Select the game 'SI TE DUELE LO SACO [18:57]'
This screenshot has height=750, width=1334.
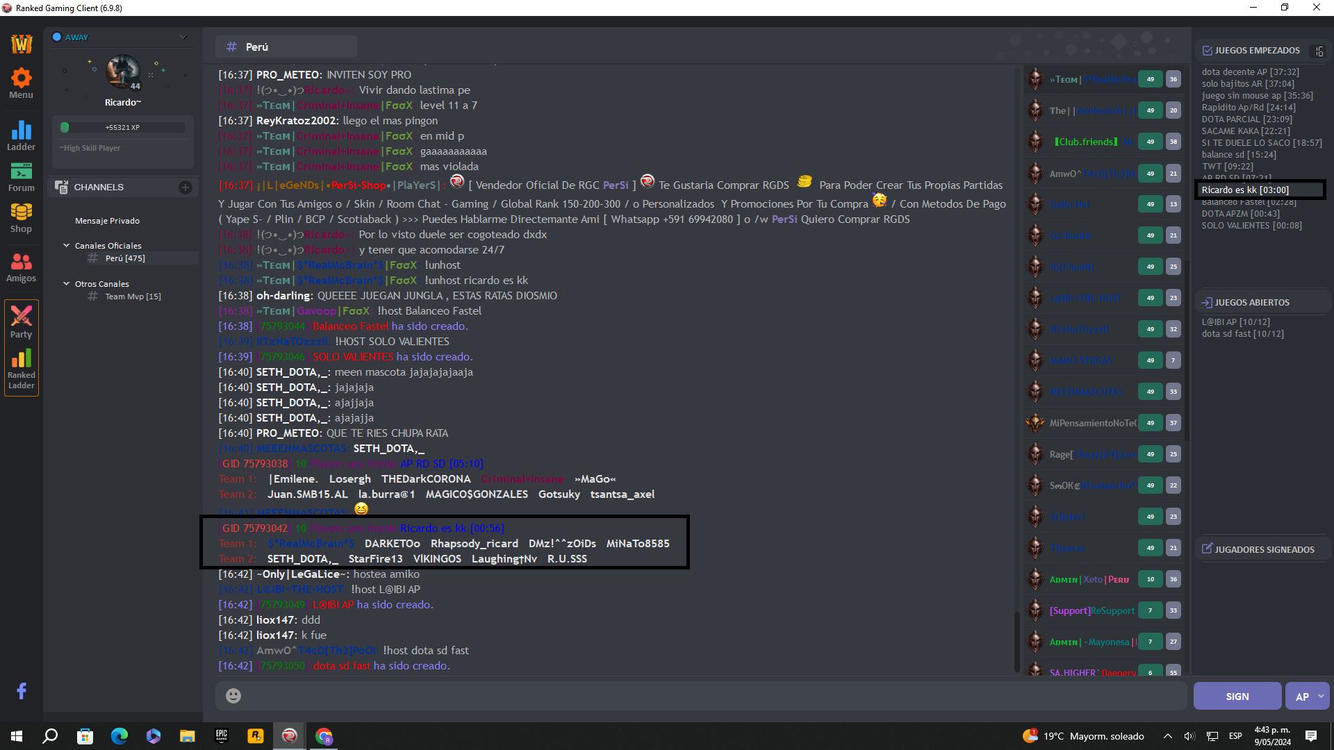(x=1262, y=142)
